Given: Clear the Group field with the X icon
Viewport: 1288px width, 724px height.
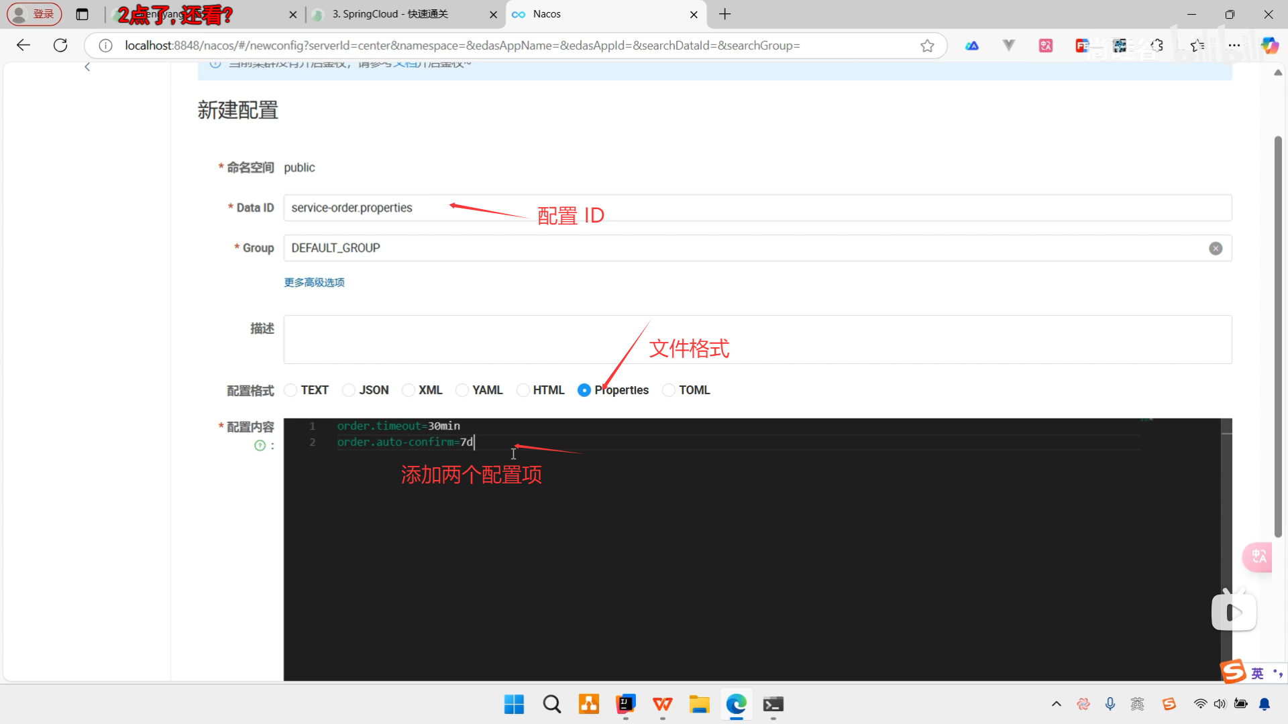Looking at the screenshot, I should pyautogui.click(x=1216, y=248).
